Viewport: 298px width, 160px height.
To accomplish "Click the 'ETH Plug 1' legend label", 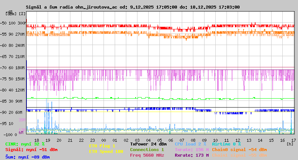I will tap(102, 146).
